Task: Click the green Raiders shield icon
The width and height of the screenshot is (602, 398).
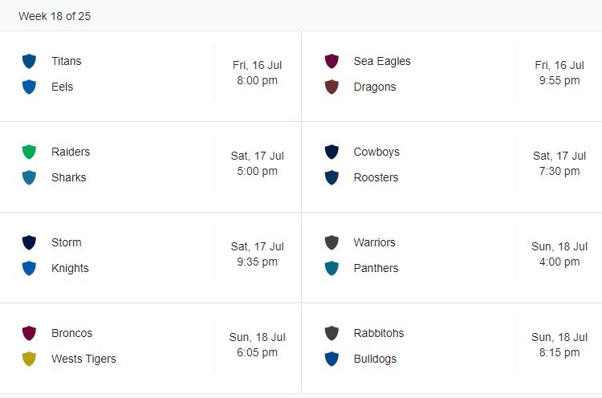Action: (30, 152)
